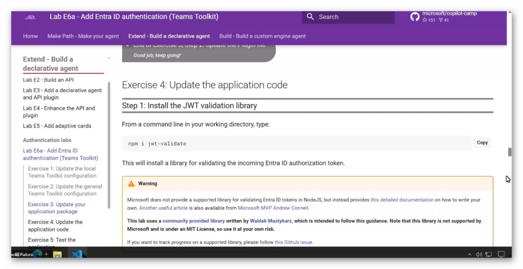Jump to Exercise 5 Test the application
The width and height of the screenshot is (523, 269).
52,243
